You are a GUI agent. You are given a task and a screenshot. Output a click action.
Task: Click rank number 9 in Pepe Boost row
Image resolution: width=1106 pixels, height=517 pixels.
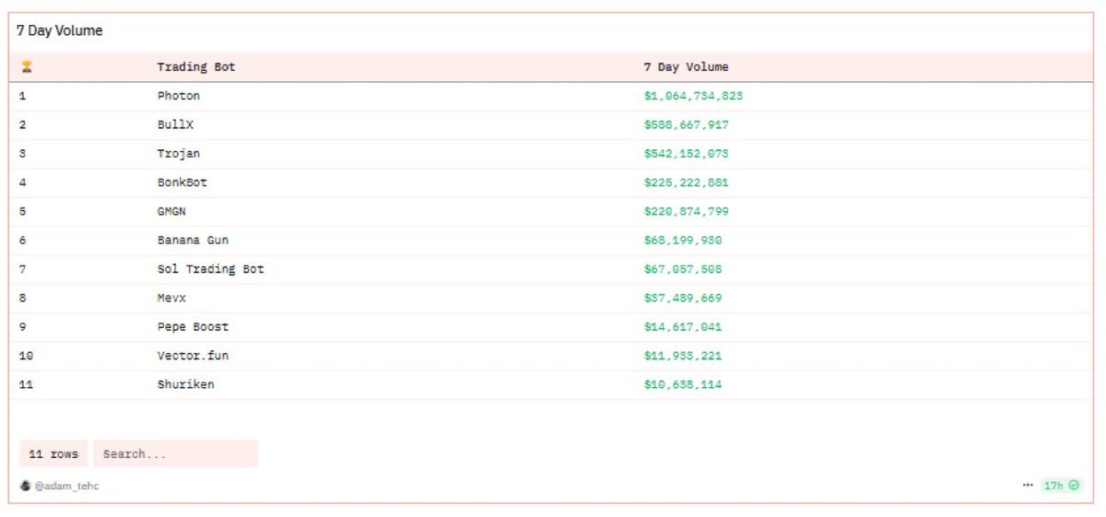pyautogui.click(x=22, y=326)
